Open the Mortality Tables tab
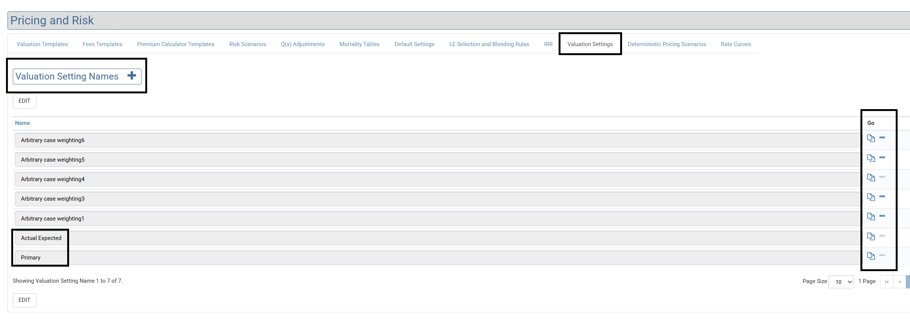Screen dimensions: 910x321 tap(359, 44)
